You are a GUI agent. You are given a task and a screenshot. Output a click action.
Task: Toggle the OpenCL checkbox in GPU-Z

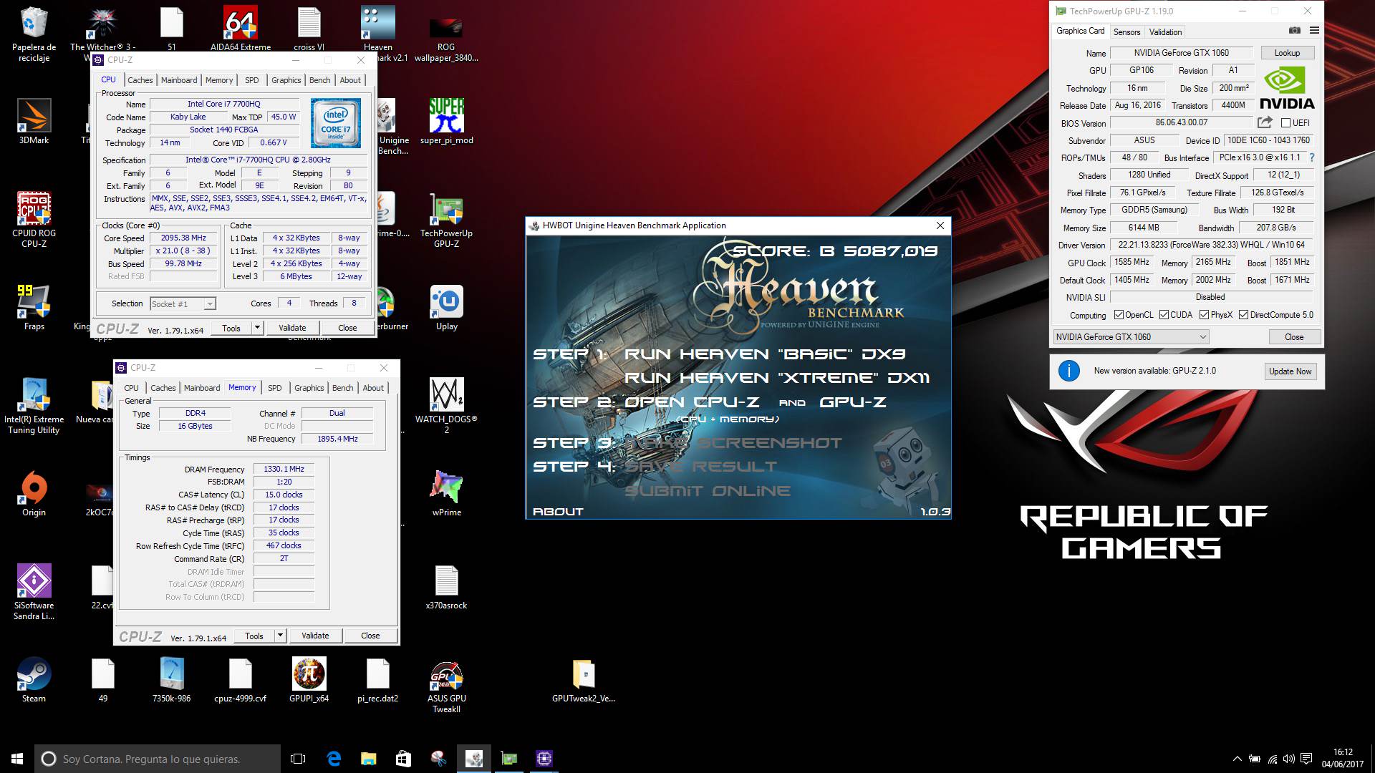1119,315
